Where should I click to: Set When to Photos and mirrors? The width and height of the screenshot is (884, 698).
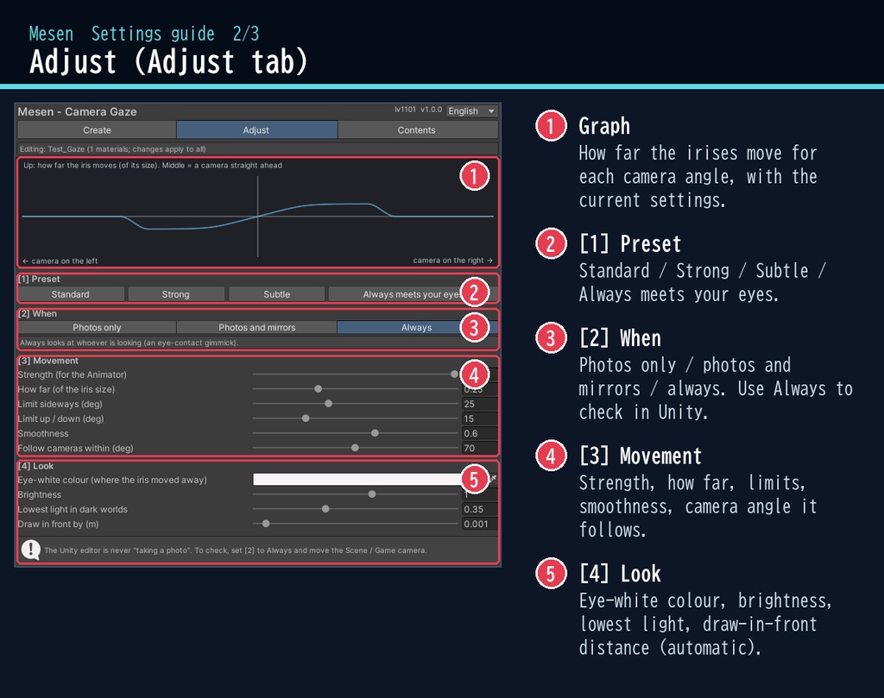tap(256, 327)
